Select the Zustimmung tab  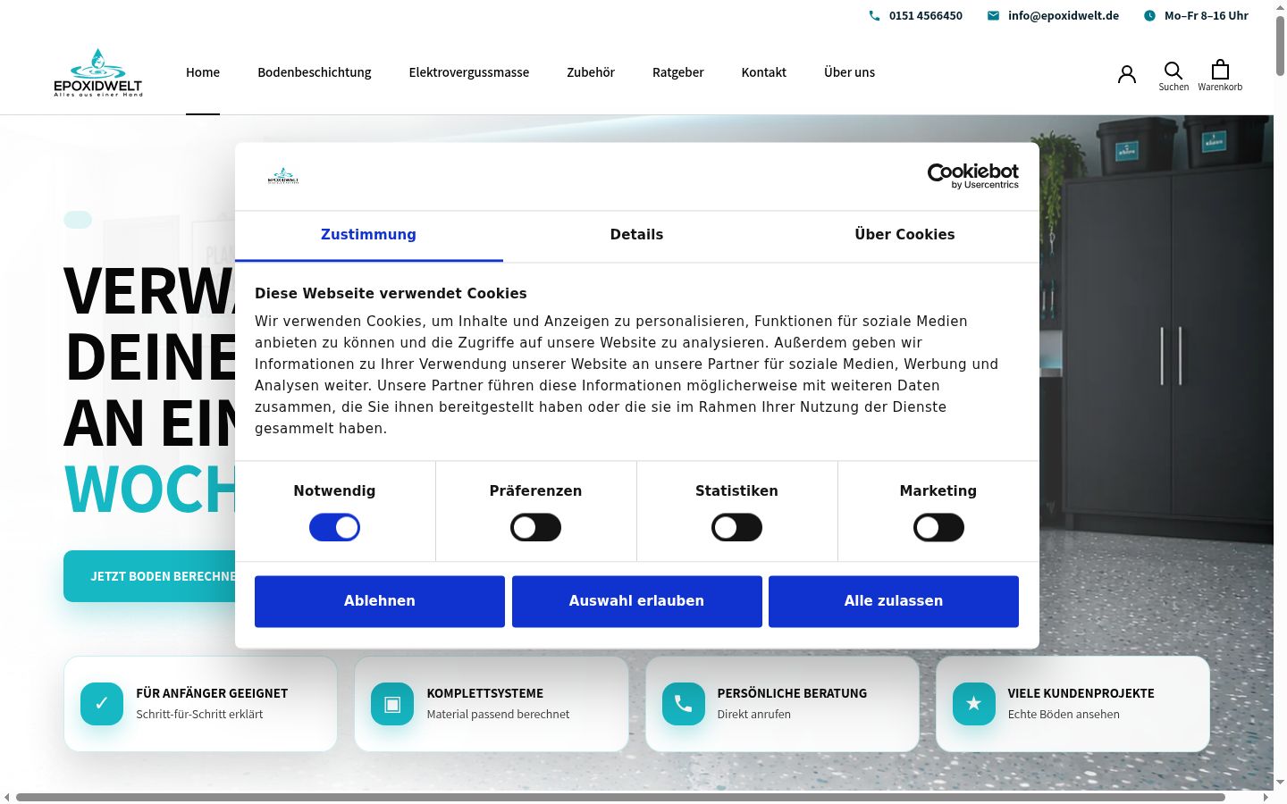[x=369, y=236]
